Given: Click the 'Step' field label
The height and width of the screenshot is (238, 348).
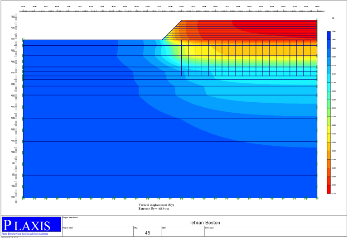Looking at the screenshot, I should coord(136,228).
